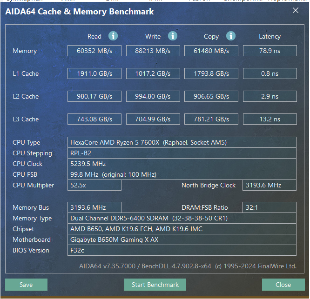Click Chipset field AMD B650
310x299 pixels.
click(182, 229)
